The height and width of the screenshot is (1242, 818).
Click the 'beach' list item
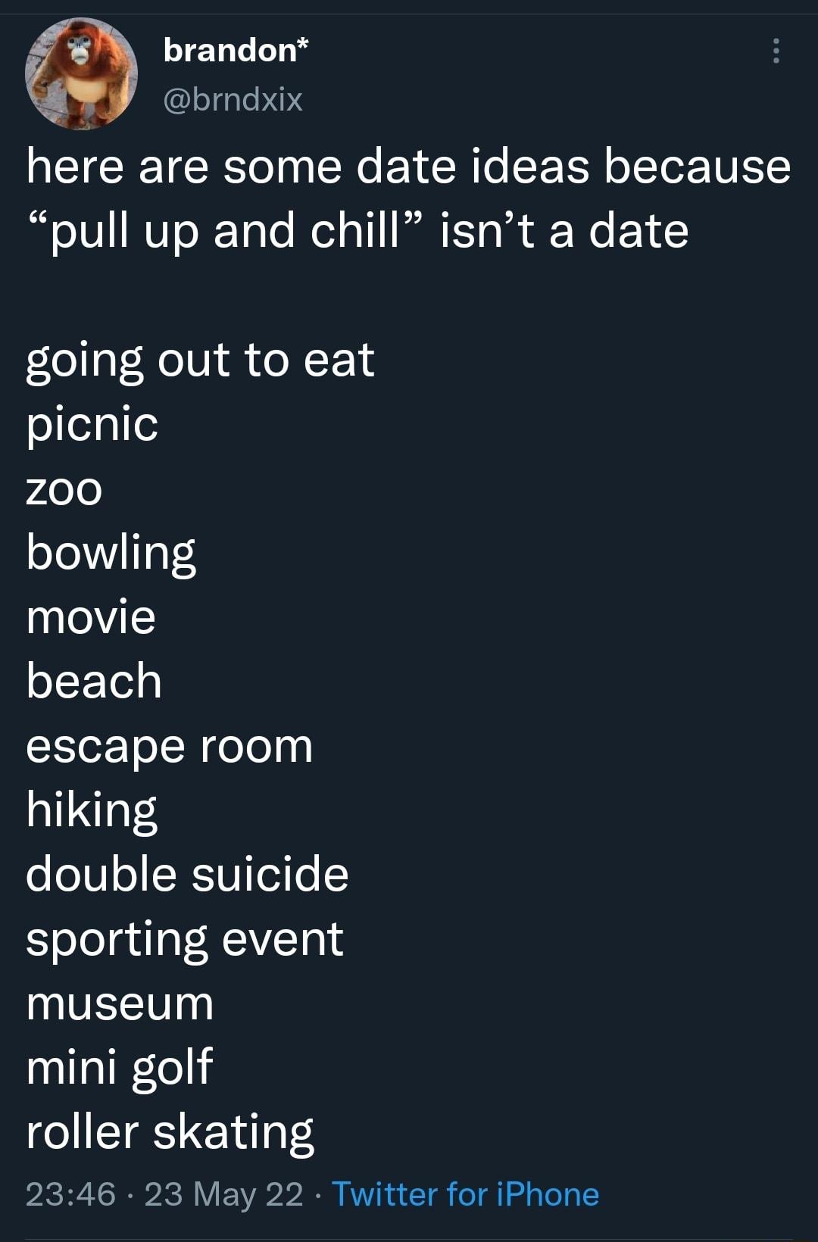[x=92, y=682]
